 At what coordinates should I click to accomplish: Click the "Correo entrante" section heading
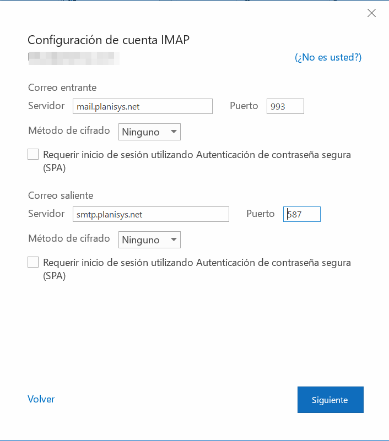click(62, 88)
